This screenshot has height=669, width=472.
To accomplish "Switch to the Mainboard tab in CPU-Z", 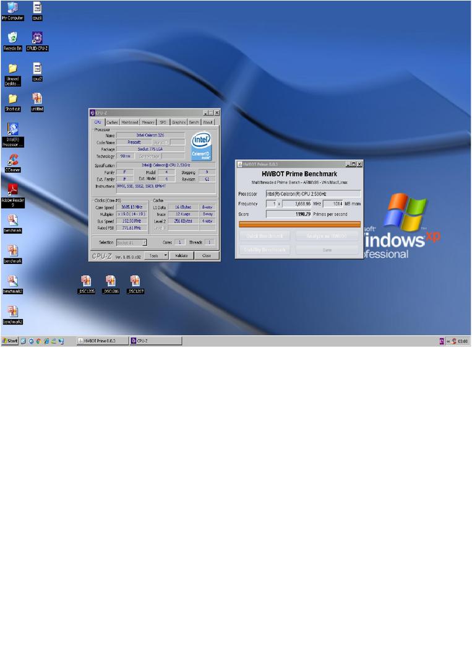I will [x=130, y=122].
